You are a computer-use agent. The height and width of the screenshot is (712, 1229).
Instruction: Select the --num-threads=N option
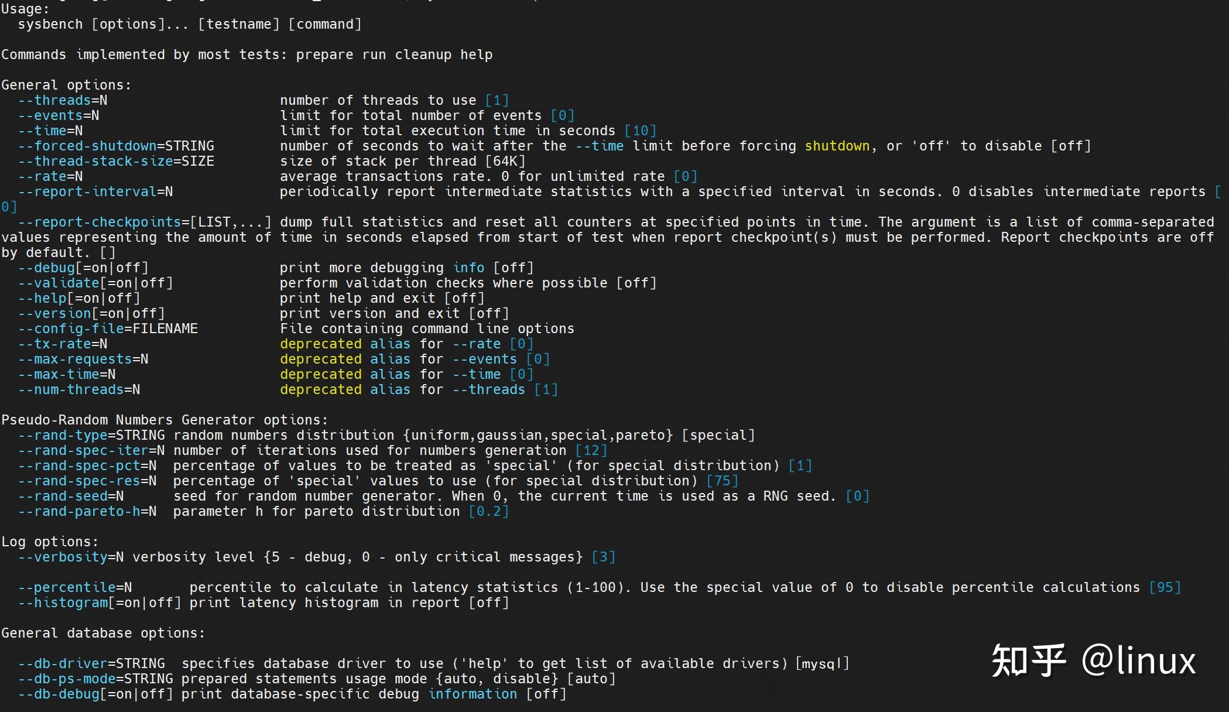tap(79, 389)
